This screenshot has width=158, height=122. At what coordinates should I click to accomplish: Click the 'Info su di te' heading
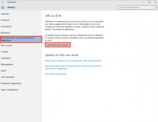[x=53, y=16]
